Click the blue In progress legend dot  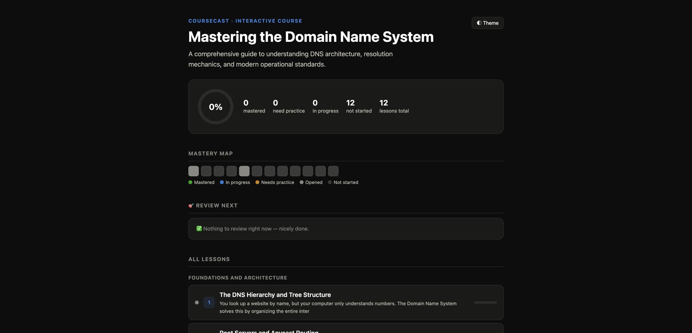tap(222, 182)
